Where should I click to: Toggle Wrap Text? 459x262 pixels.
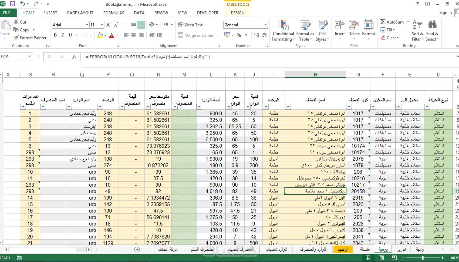point(190,25)
